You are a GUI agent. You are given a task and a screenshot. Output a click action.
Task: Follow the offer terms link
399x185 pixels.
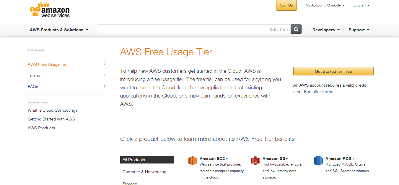(323, 92)
